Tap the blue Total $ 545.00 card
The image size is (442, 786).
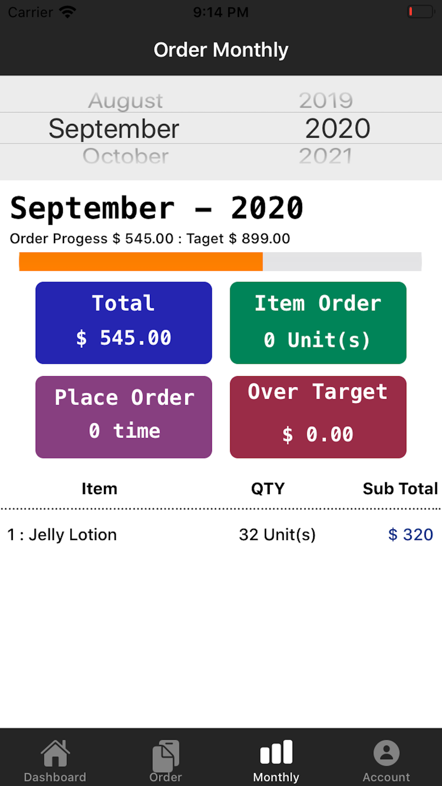[124, 323]
